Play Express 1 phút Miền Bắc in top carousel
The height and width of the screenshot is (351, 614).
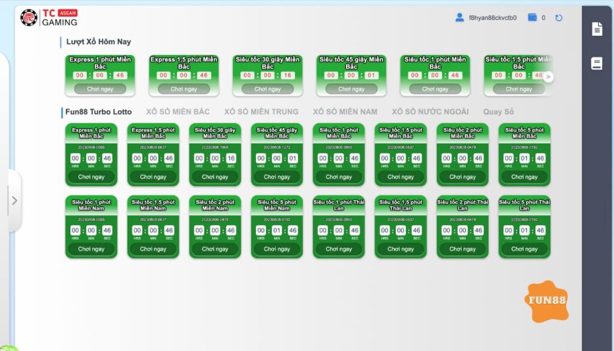pos(100,89)
